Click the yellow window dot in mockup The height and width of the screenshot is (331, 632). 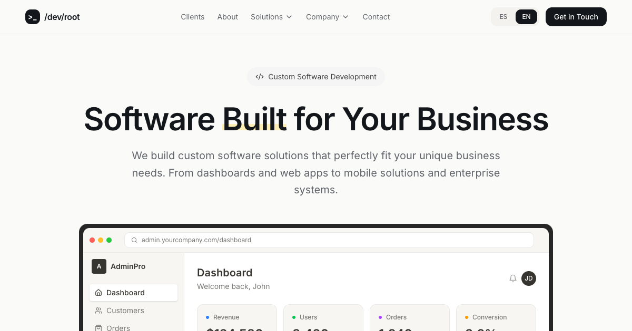(x=101, y=240)
